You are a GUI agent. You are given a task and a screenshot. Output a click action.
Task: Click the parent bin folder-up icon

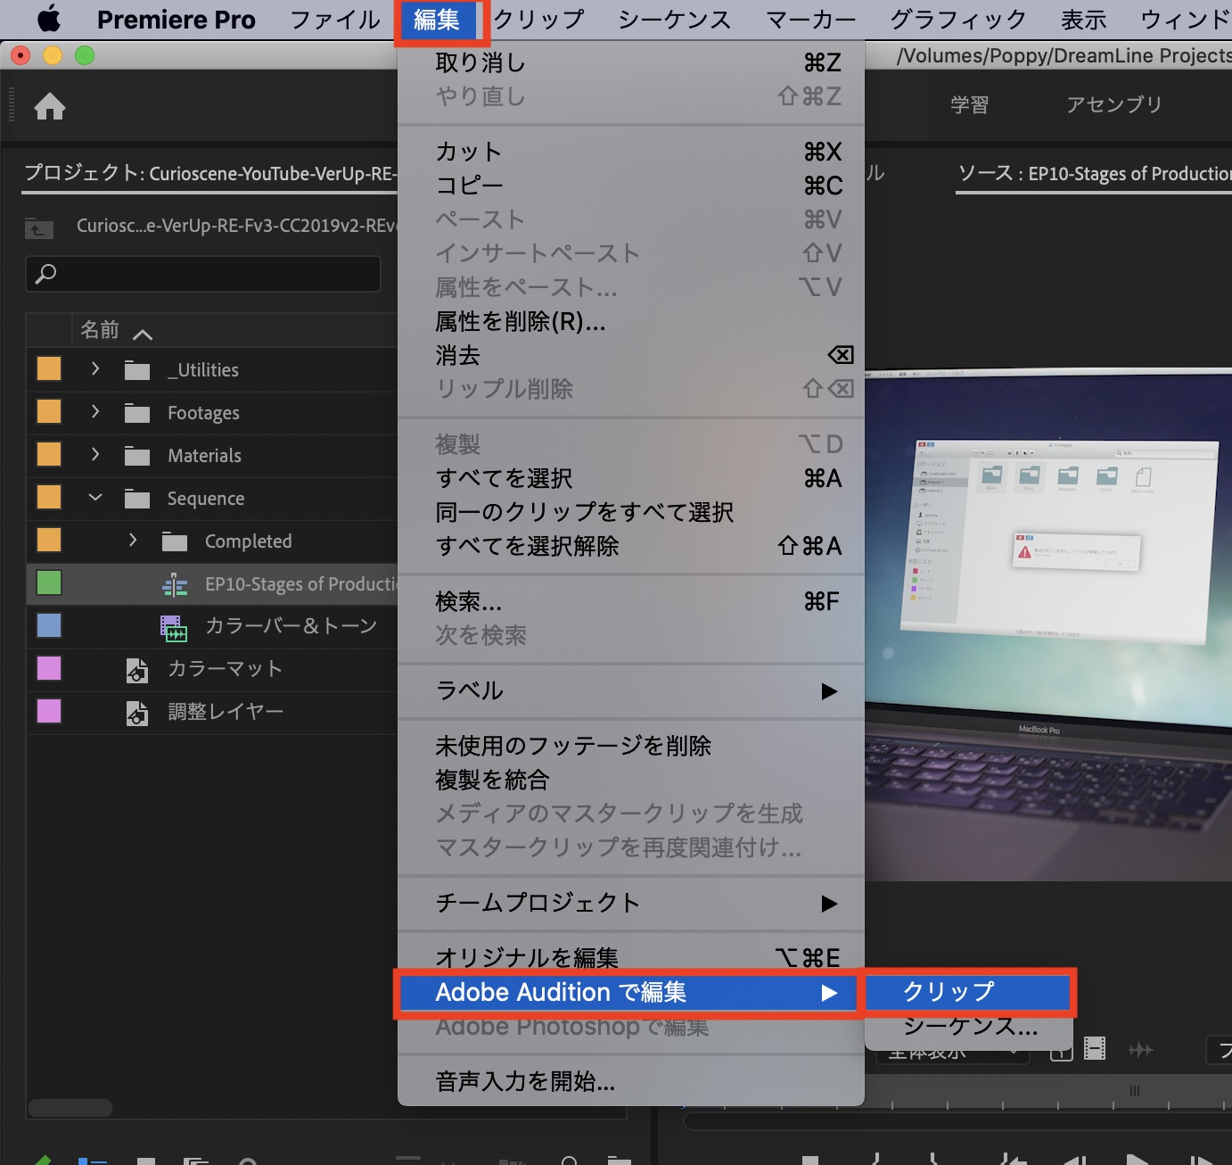[x=39, y=227]
